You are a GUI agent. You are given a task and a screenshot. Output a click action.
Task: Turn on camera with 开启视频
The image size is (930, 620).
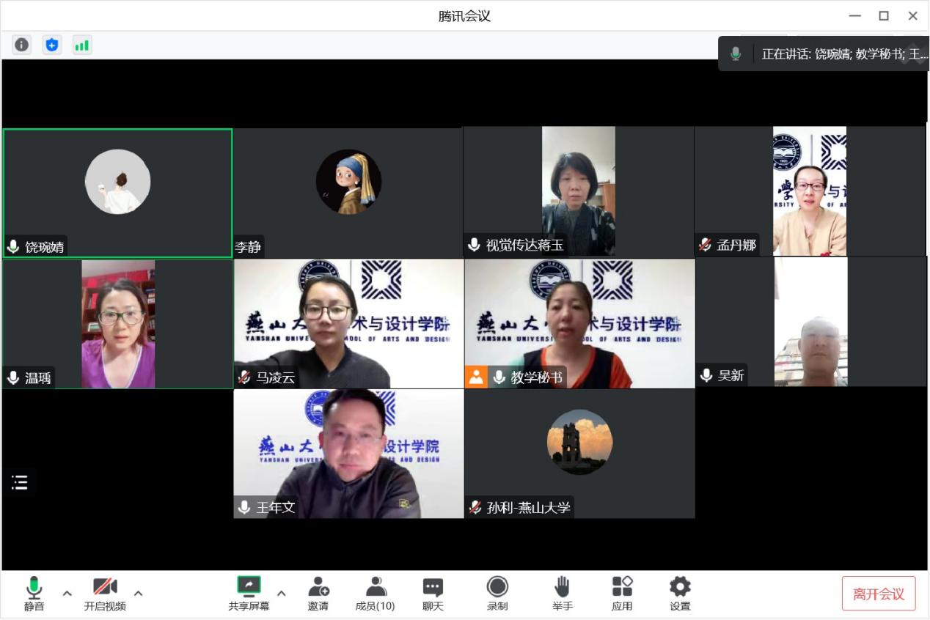pyautogui.click(x=105, y=593)
